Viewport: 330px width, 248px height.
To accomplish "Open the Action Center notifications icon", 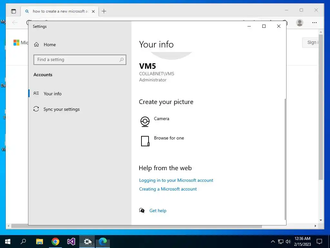I will [319, 242].
